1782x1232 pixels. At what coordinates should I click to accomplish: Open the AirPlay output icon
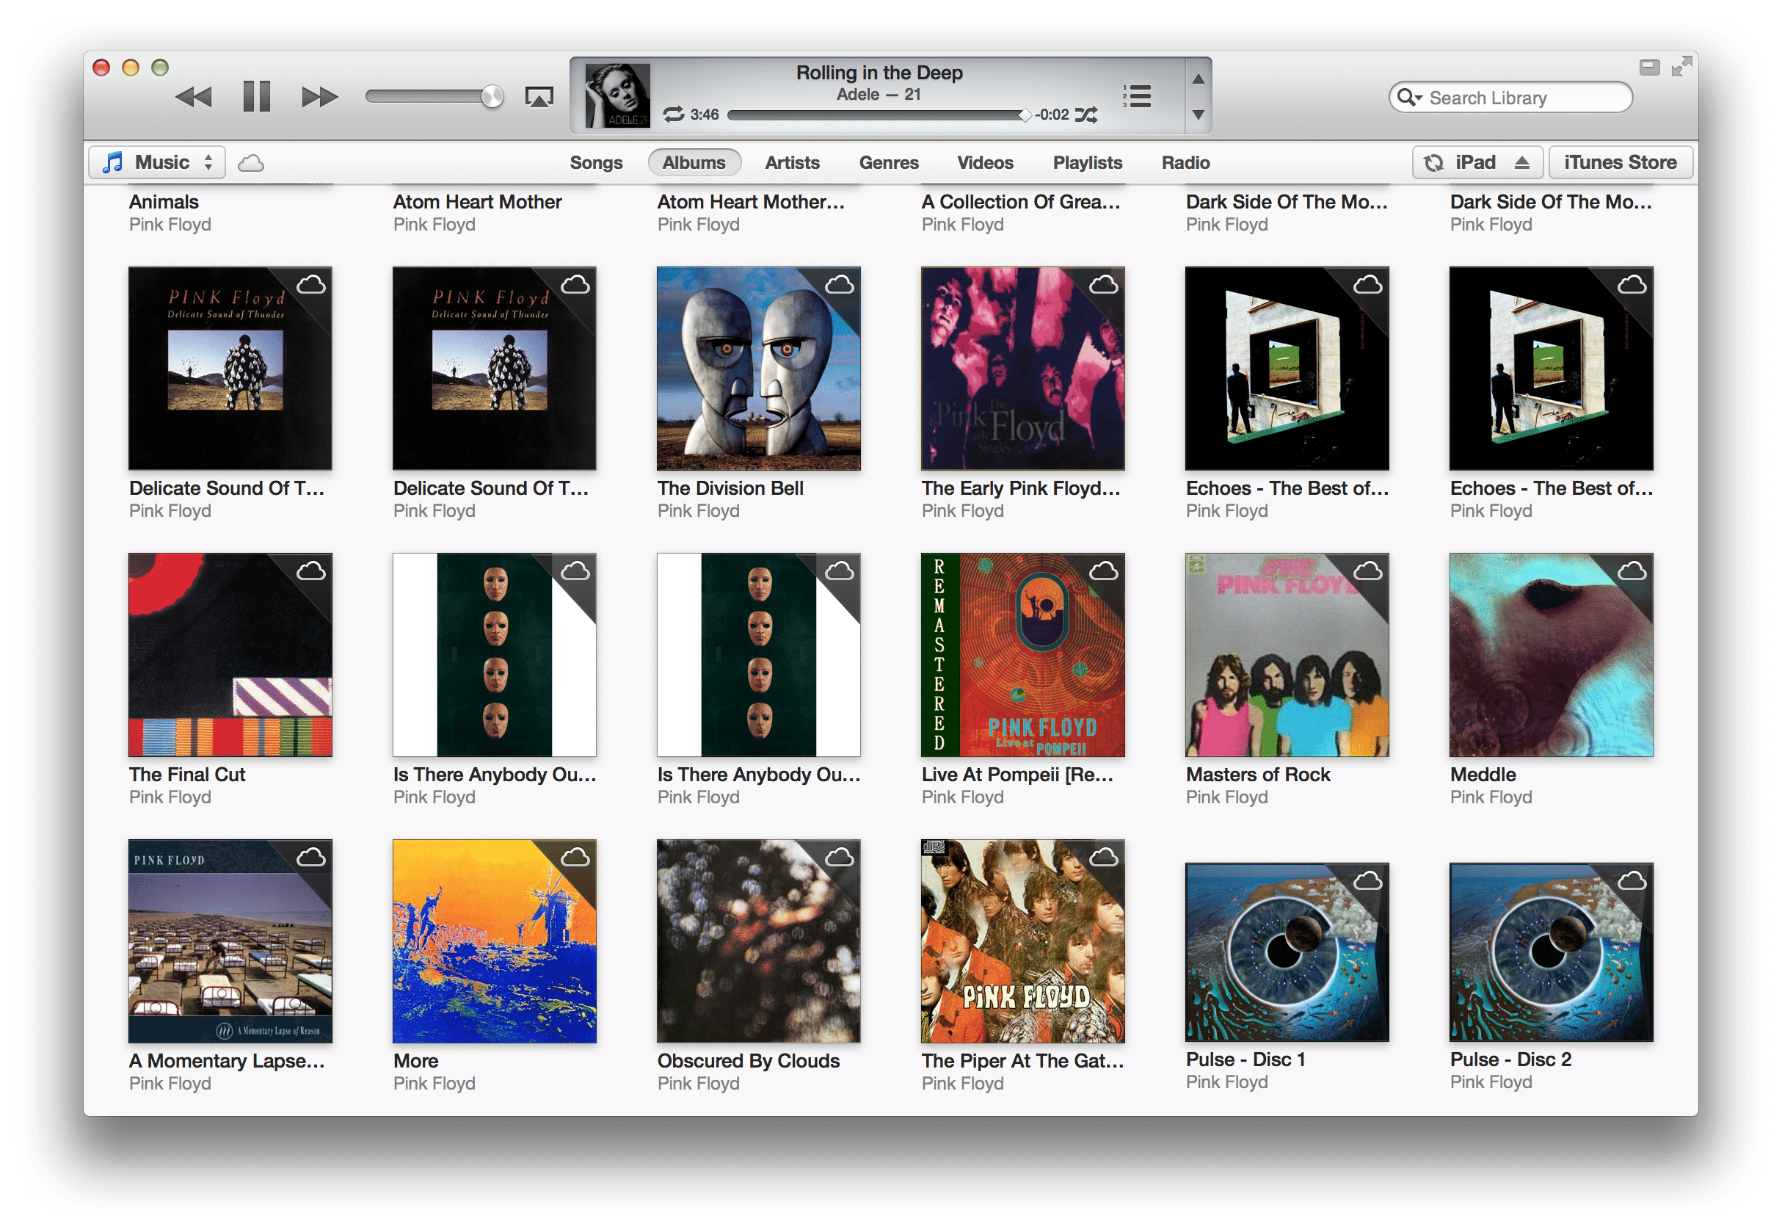539,97
